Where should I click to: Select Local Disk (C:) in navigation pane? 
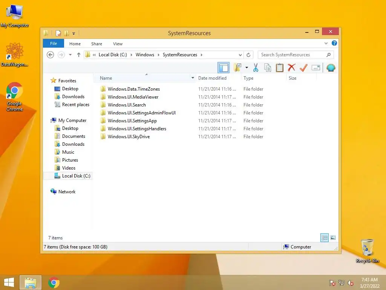(76, 176)
